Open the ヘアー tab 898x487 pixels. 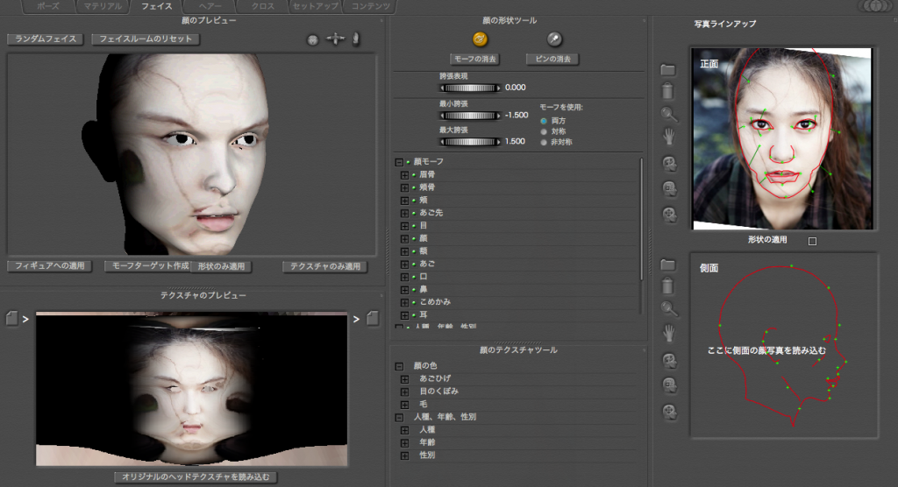tap(210, 6)
